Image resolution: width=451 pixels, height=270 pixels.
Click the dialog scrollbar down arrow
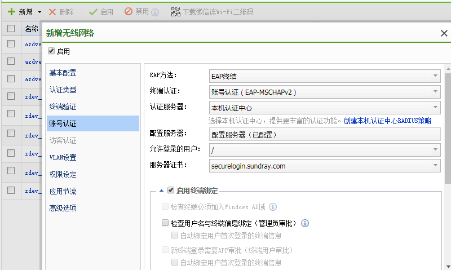[448, 267]
